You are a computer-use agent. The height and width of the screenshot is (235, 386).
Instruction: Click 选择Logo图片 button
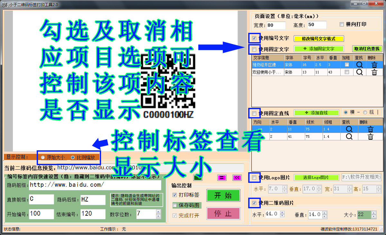[x=316, y=177]
